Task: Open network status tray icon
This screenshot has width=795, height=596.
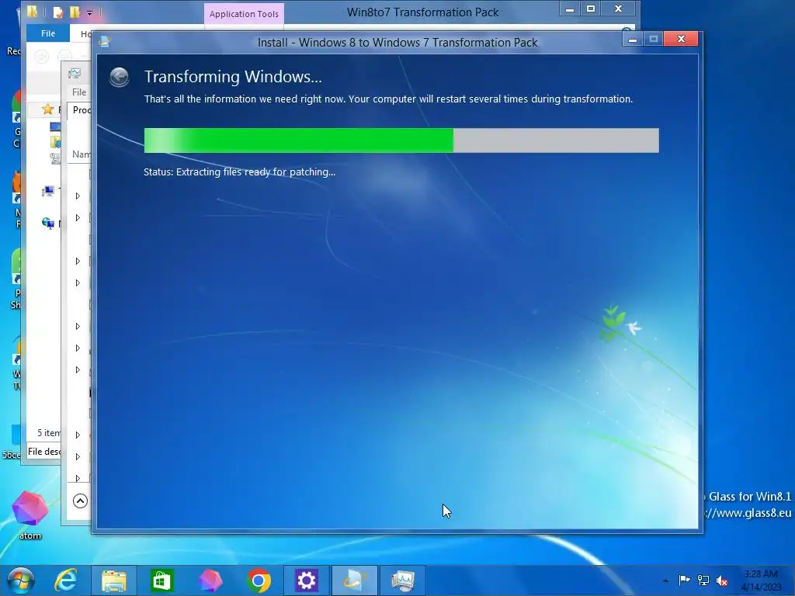Action: pos(703,580)
